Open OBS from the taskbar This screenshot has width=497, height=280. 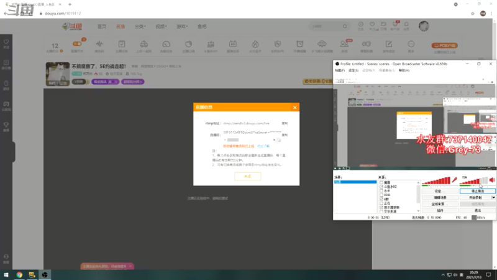pyautogui.click(x=45, y=275)
